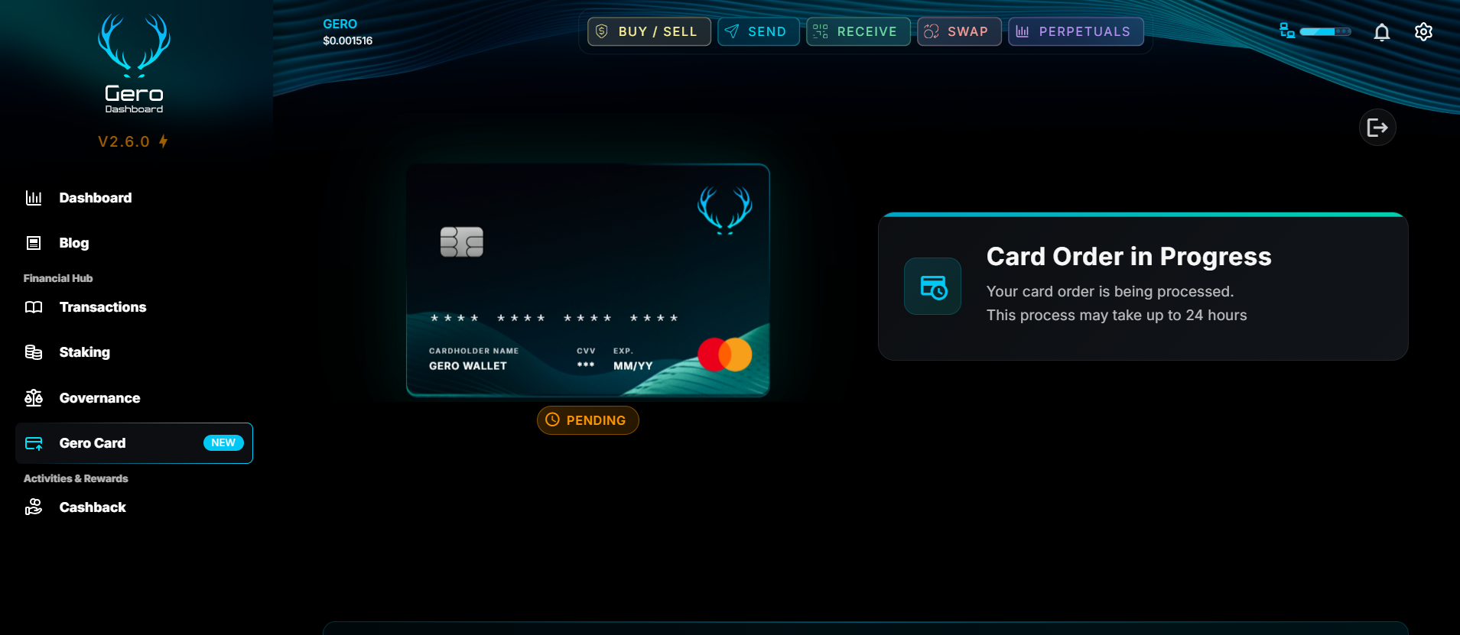Click the Send button
The height and width of the screenshot is (635, 1460).
(x=759, y=31)
